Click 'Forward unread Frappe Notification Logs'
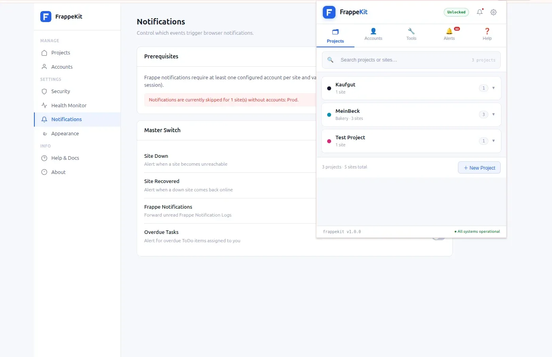The height and width of the screenshot is (357, 552). [188, 215]
